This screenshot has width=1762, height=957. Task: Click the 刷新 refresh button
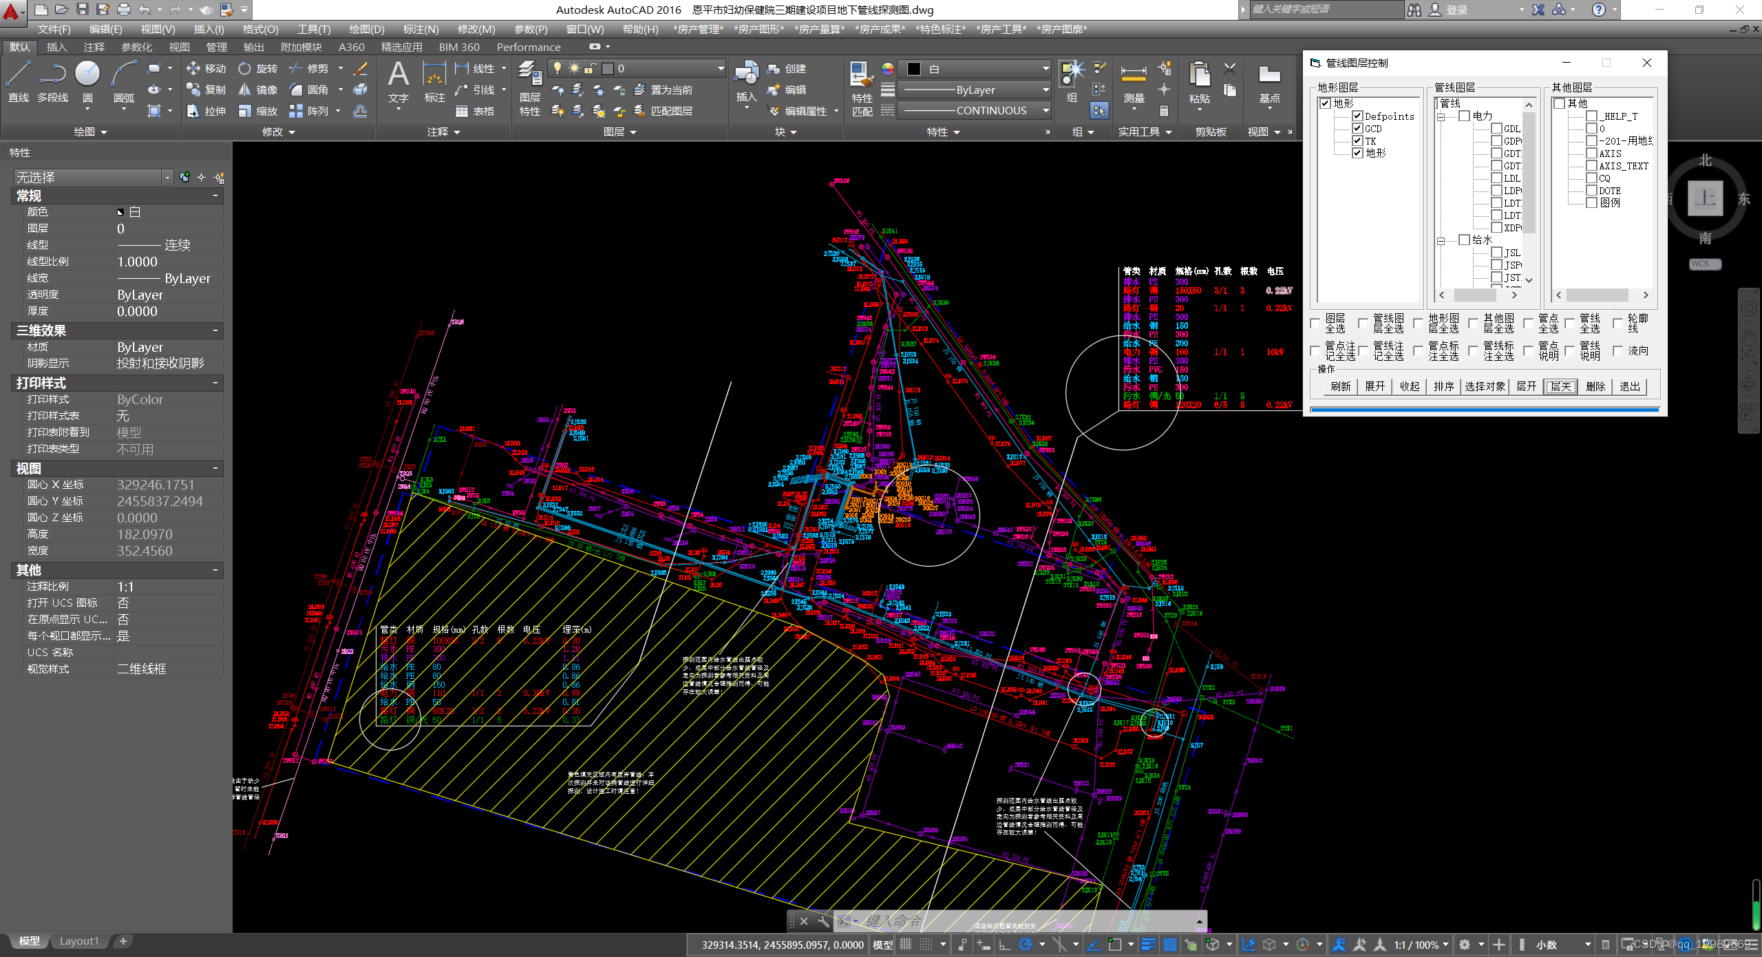tap(1339, 386)
